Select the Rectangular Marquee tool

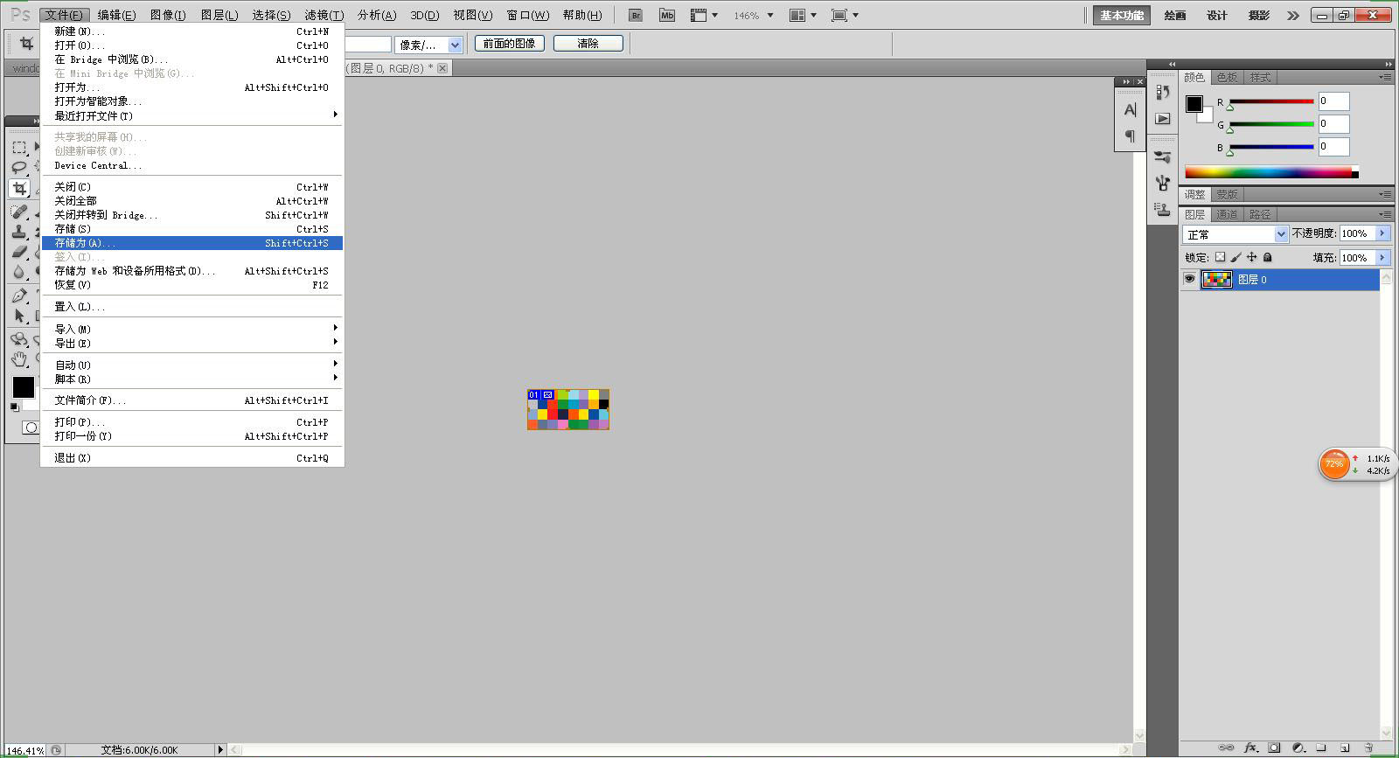pyautogui.click(x=19, y=147)
